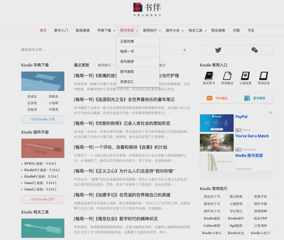Image resolution: width=284 pixels, height=240 pixels.
Task: Open the 新闻速递 nav item
Action: point(83,30)
